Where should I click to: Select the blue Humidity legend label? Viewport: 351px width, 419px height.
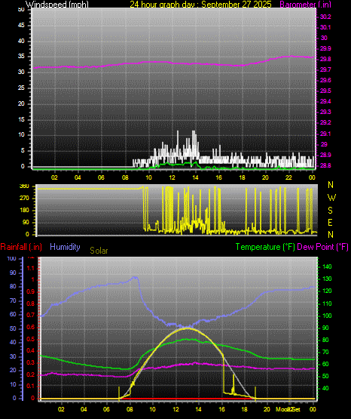(65, 247)
